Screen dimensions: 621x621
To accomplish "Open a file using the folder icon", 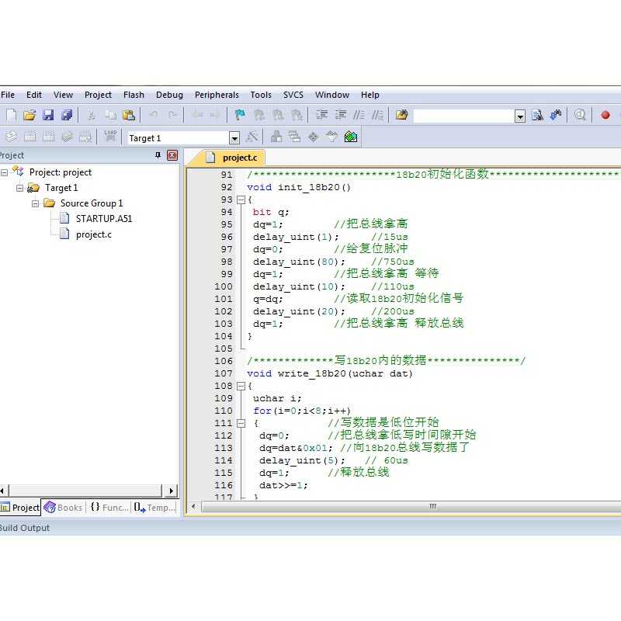I will tap(29, 115).
